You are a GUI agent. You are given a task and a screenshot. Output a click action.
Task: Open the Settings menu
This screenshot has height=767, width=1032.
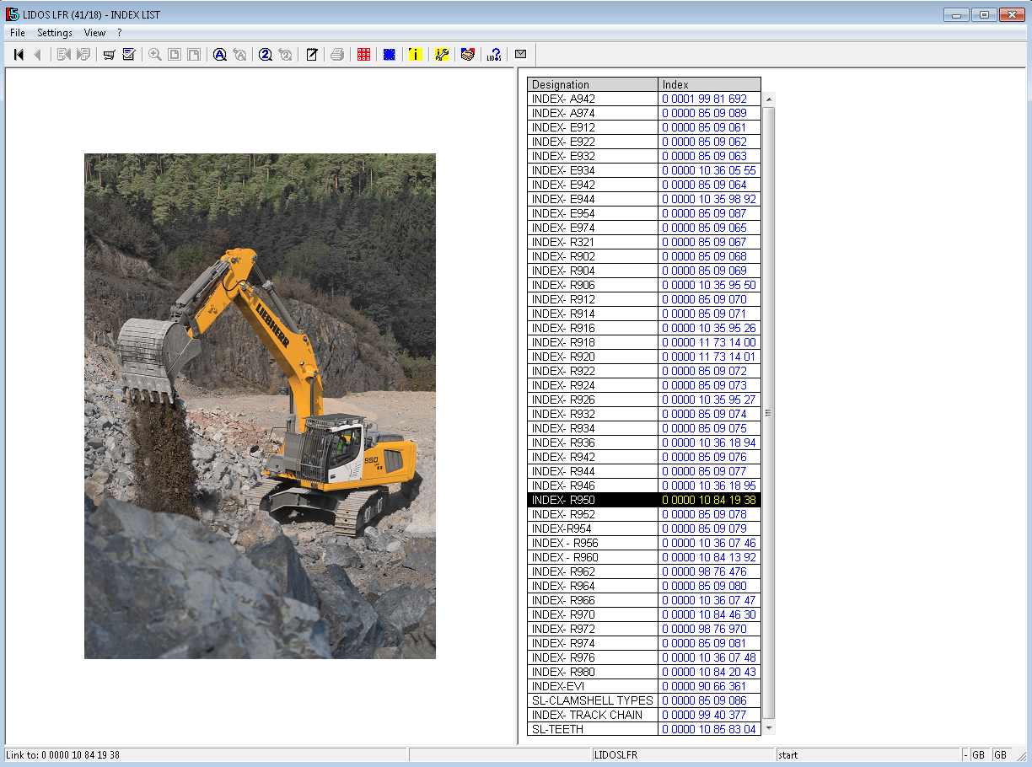click(55, 33)
